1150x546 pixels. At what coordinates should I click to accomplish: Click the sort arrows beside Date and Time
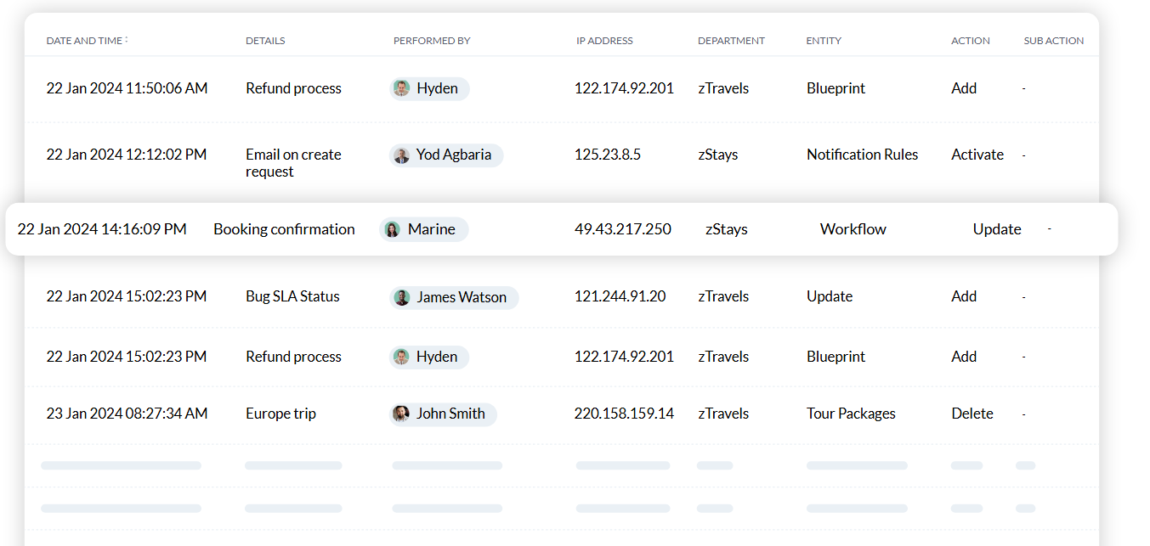127,40
